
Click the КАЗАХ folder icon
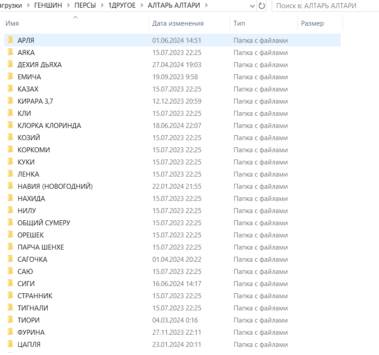pyautogui.click(x=10, y=88)
